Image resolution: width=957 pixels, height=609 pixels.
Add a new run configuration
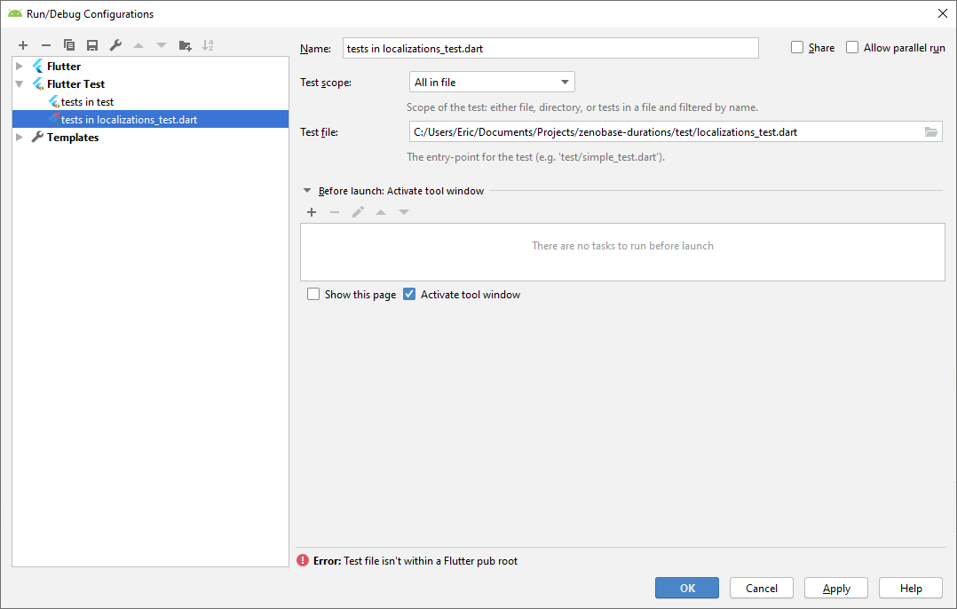point(23,44)
